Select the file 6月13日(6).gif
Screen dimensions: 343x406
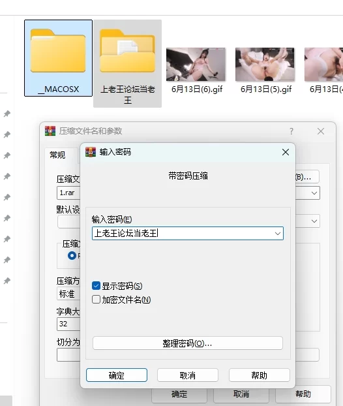196,70
